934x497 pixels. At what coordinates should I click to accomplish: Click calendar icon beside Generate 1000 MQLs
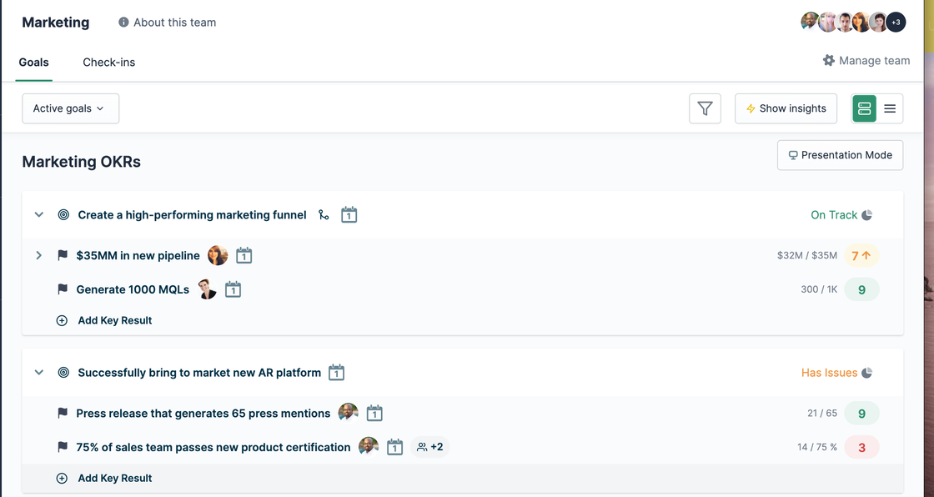pyautogui.click(x=233, y=290)
